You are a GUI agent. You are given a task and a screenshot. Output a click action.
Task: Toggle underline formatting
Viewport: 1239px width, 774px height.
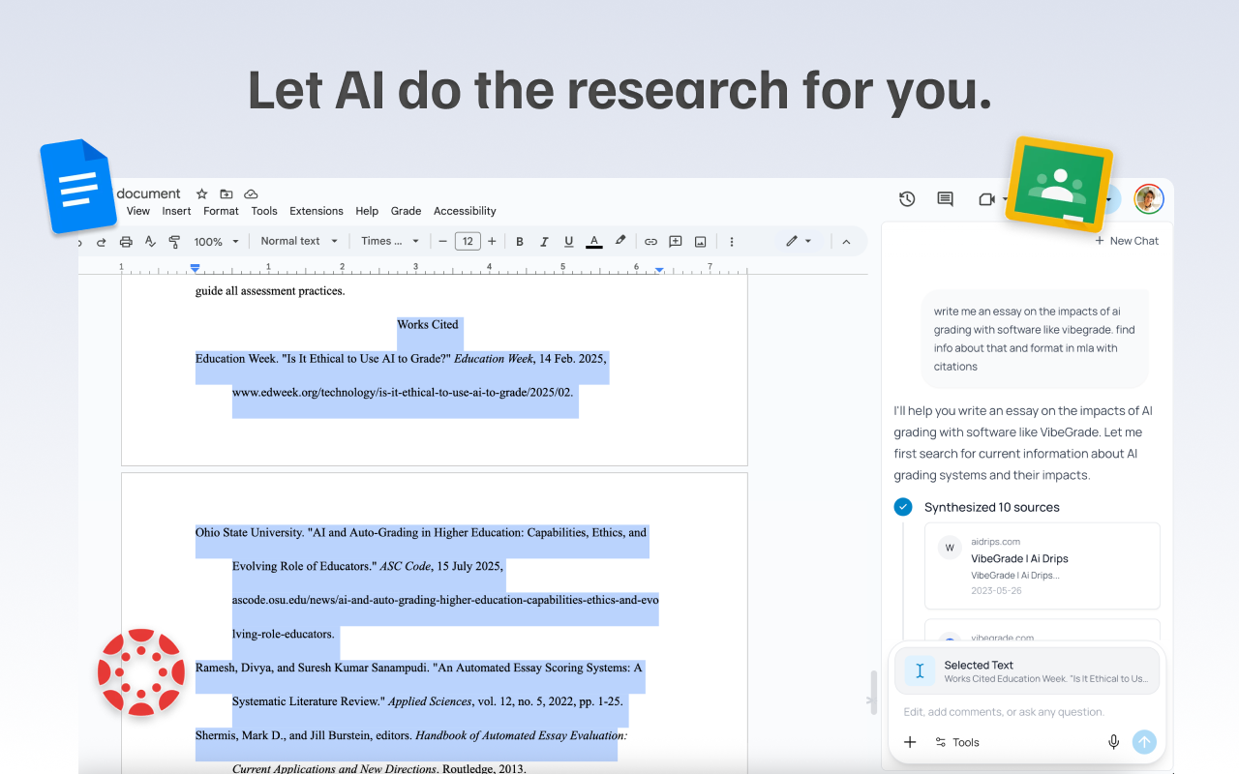[x=568, y=241]
